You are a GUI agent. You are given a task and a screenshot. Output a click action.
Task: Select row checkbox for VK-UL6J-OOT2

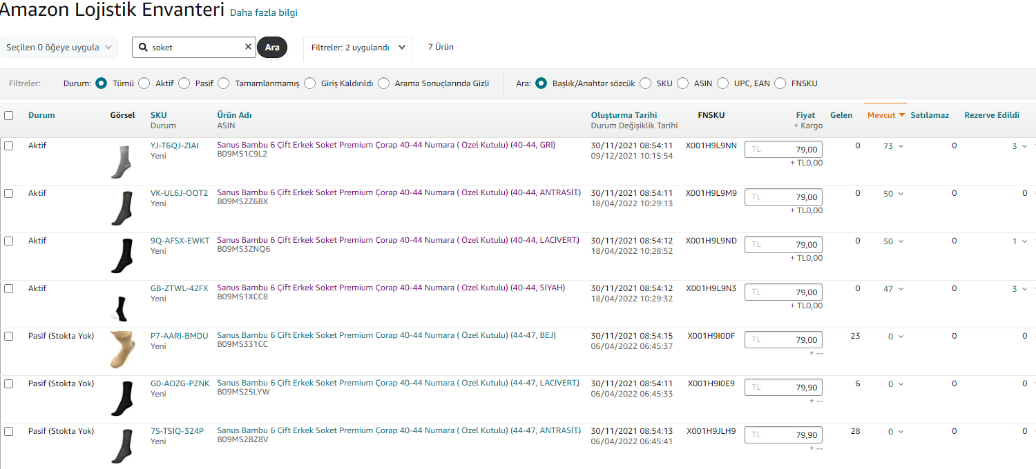(9, 193)
